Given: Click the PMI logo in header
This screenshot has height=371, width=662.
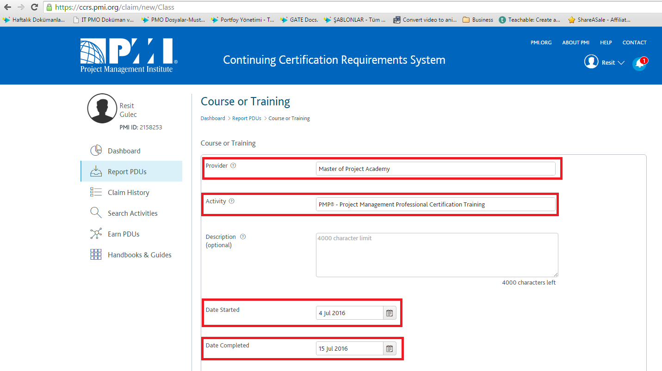Looking at the screenshot, I should tap(129, 55).
